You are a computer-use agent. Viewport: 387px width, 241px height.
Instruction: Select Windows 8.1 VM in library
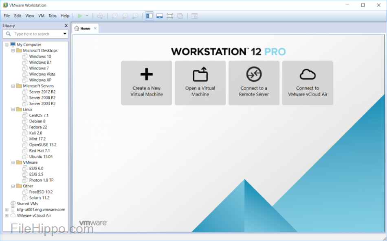click(x=40, y=62)
